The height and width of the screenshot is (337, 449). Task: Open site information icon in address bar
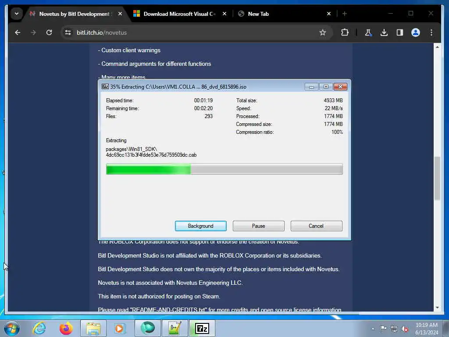pos(68,32)
